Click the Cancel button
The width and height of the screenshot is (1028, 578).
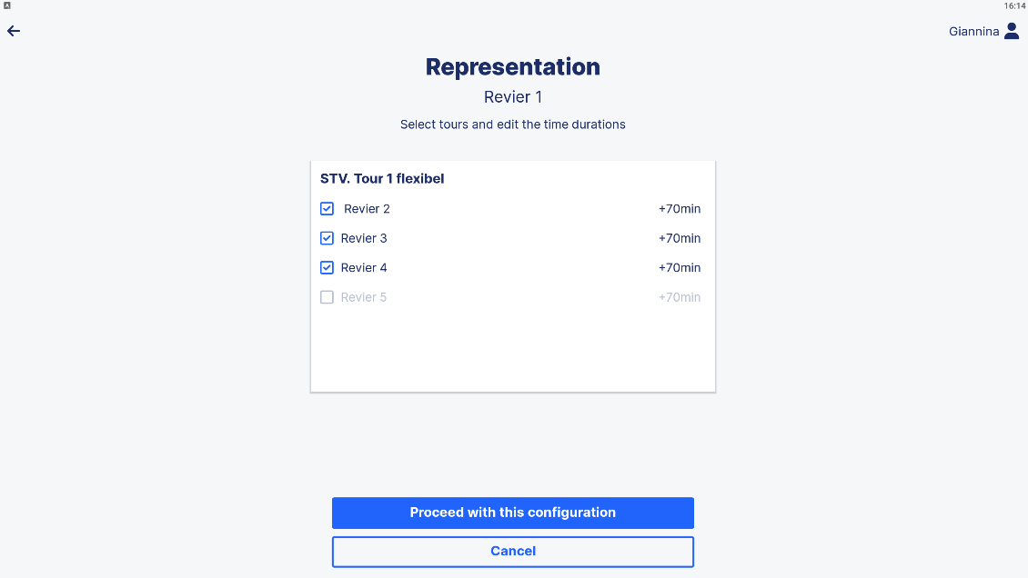[x=513, y=551]
